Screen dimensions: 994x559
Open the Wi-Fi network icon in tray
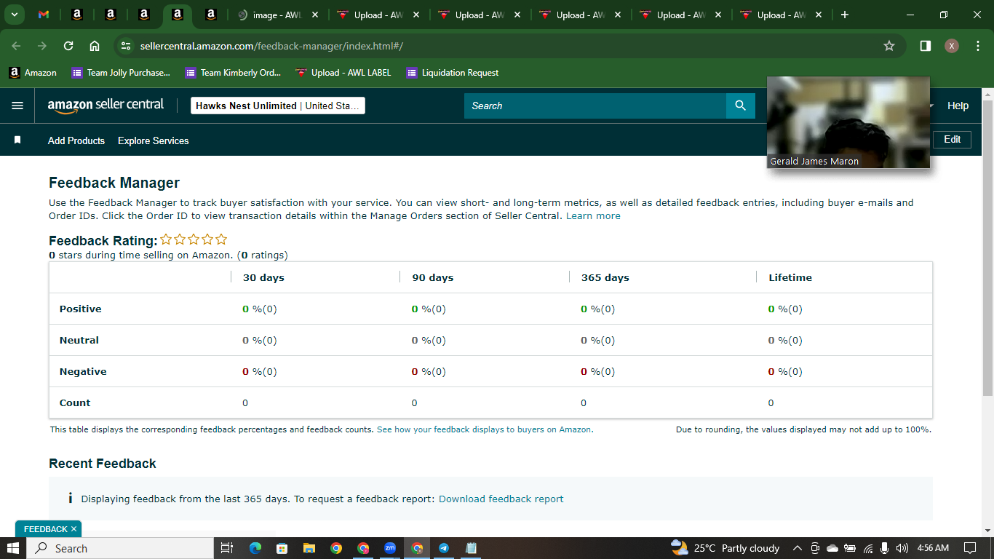[x=867, y=548]
